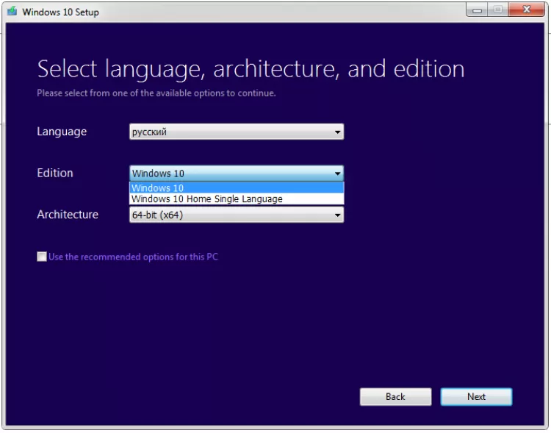Minimize the Windows 10 Setup window

click(477, 10)
